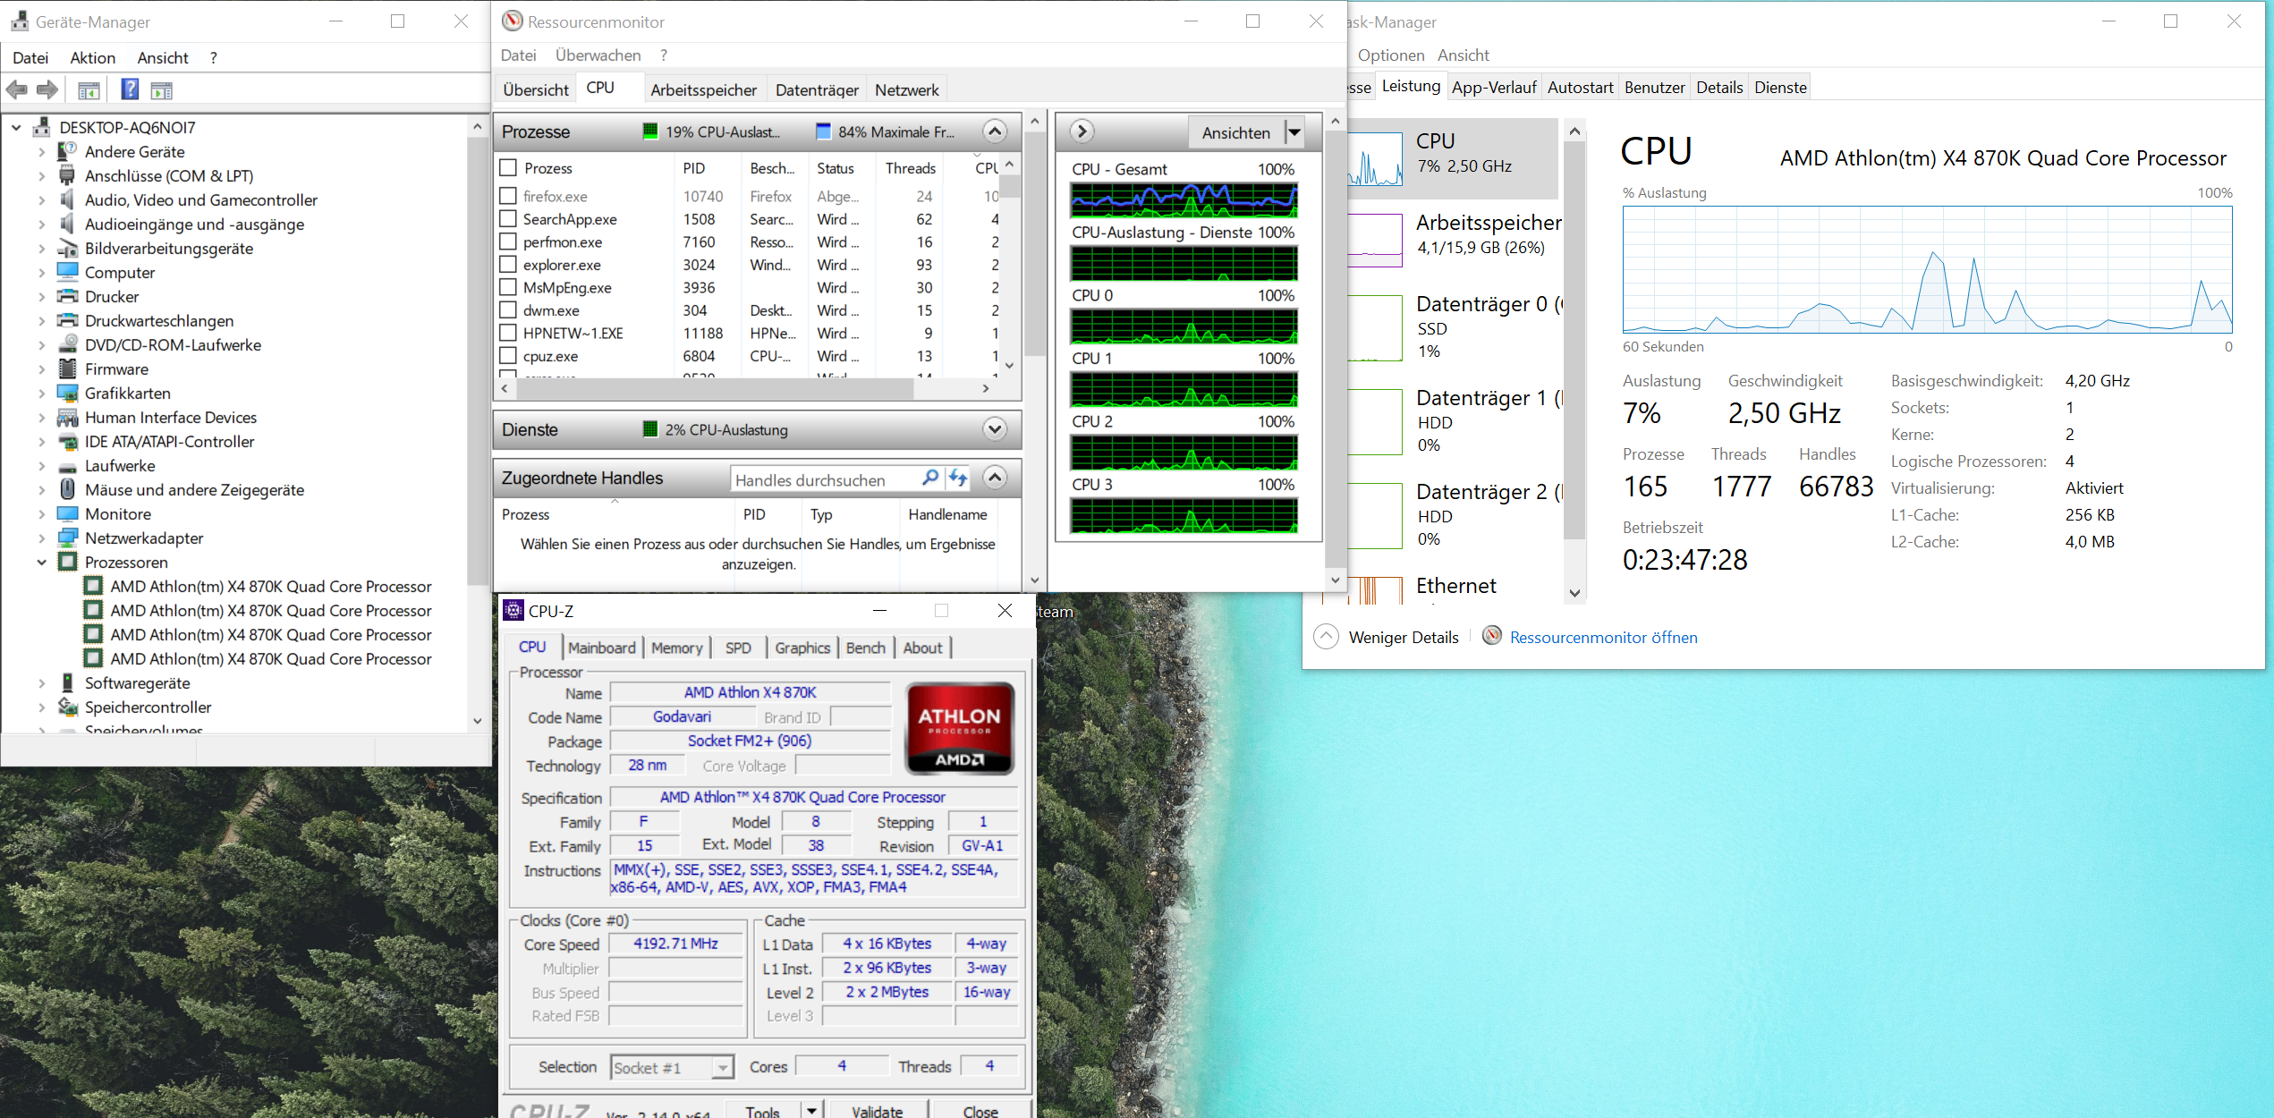
Task: Collapse the graphs pane with the arrow button
Action: click(1082, 131)
